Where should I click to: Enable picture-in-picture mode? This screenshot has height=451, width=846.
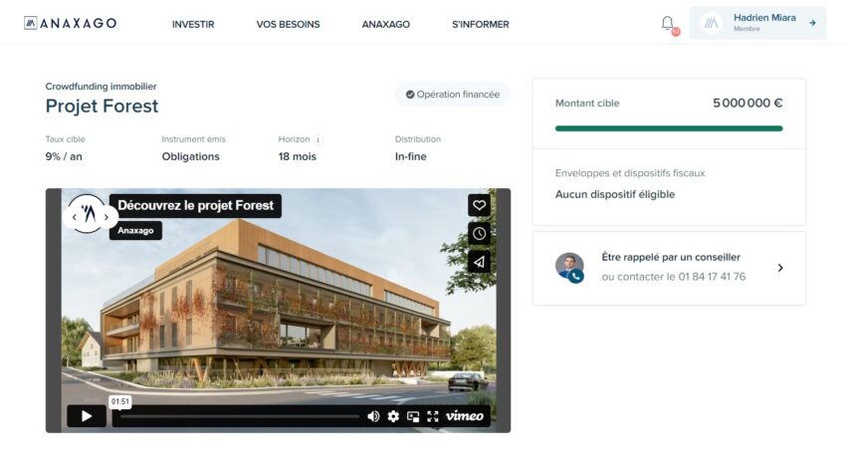pyautogui.click(x=413, y=416)
